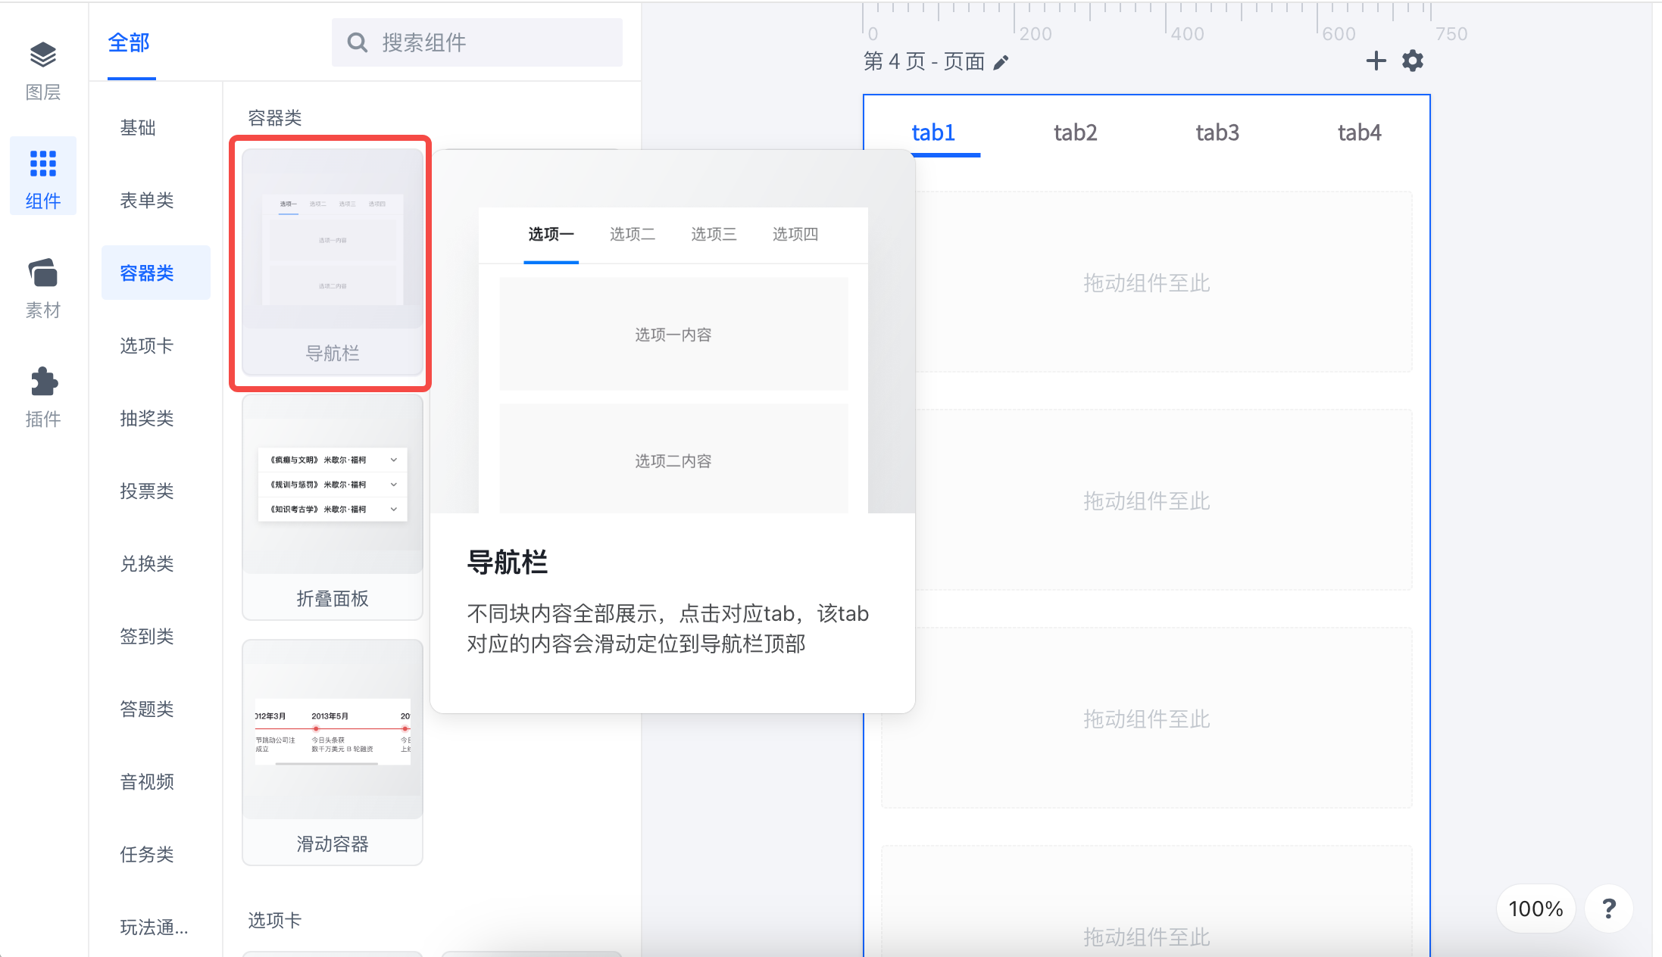
Task: Choose the 折叠面板 component thumbnail
Action: tap(332, 507)
